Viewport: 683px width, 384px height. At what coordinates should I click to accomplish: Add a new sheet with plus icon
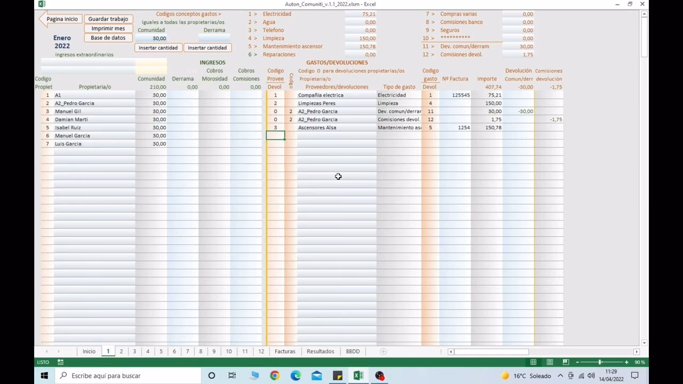click(383, 351)
